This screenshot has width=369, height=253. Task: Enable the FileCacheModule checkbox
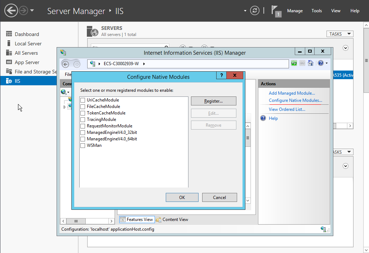[x=83, y=107]
